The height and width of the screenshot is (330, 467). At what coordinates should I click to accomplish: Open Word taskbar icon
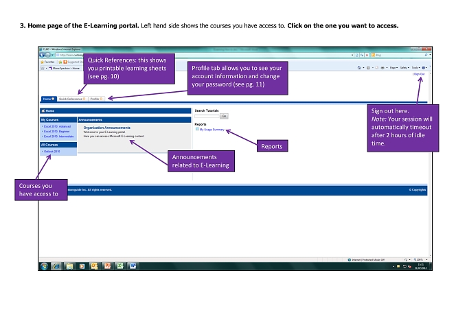(133, 266)
